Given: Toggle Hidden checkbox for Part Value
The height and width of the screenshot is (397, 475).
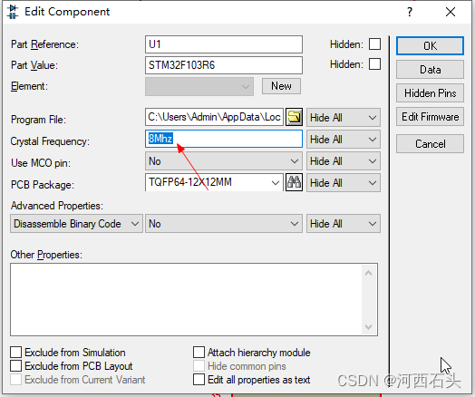Looking at the screenshot, I should pyautogui.click(x=374, y=64).
